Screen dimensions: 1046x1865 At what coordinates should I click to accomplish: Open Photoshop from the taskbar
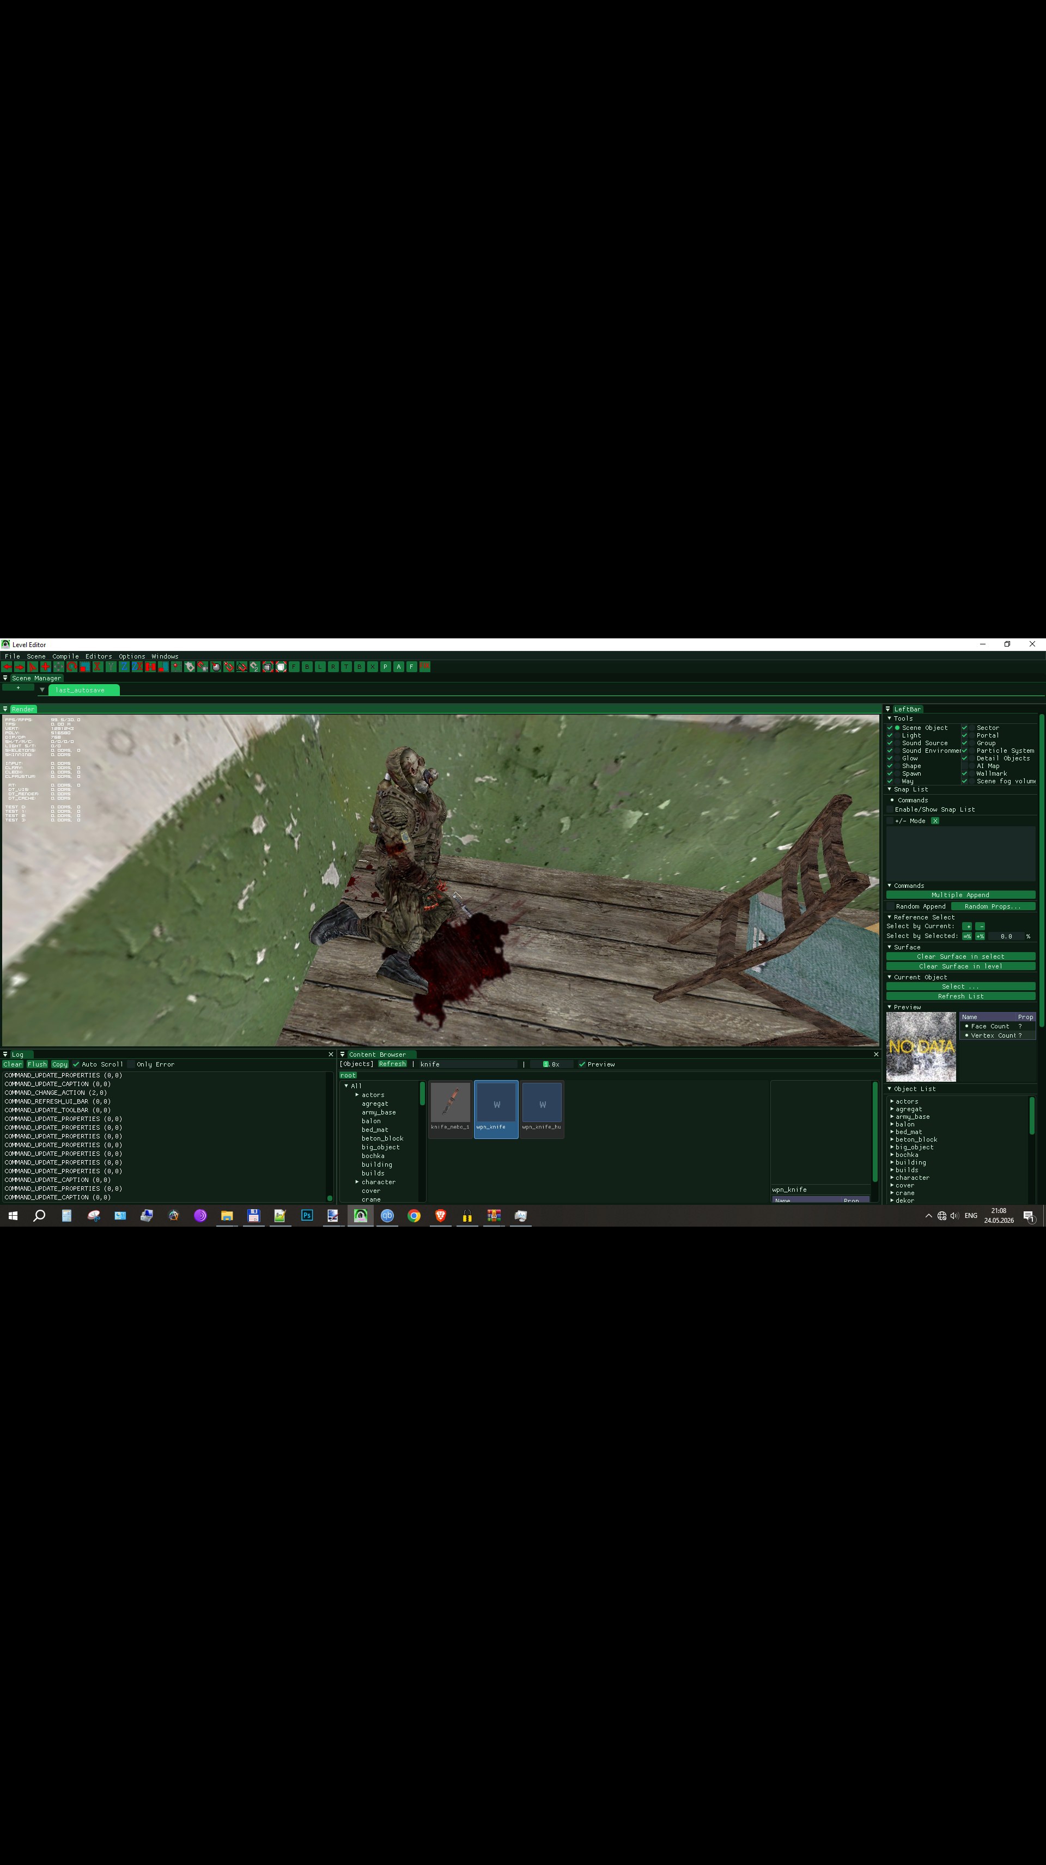click(x=306, y=1216)
